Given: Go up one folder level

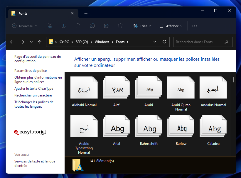Looking at the screenshot, I should click(40, 42).
